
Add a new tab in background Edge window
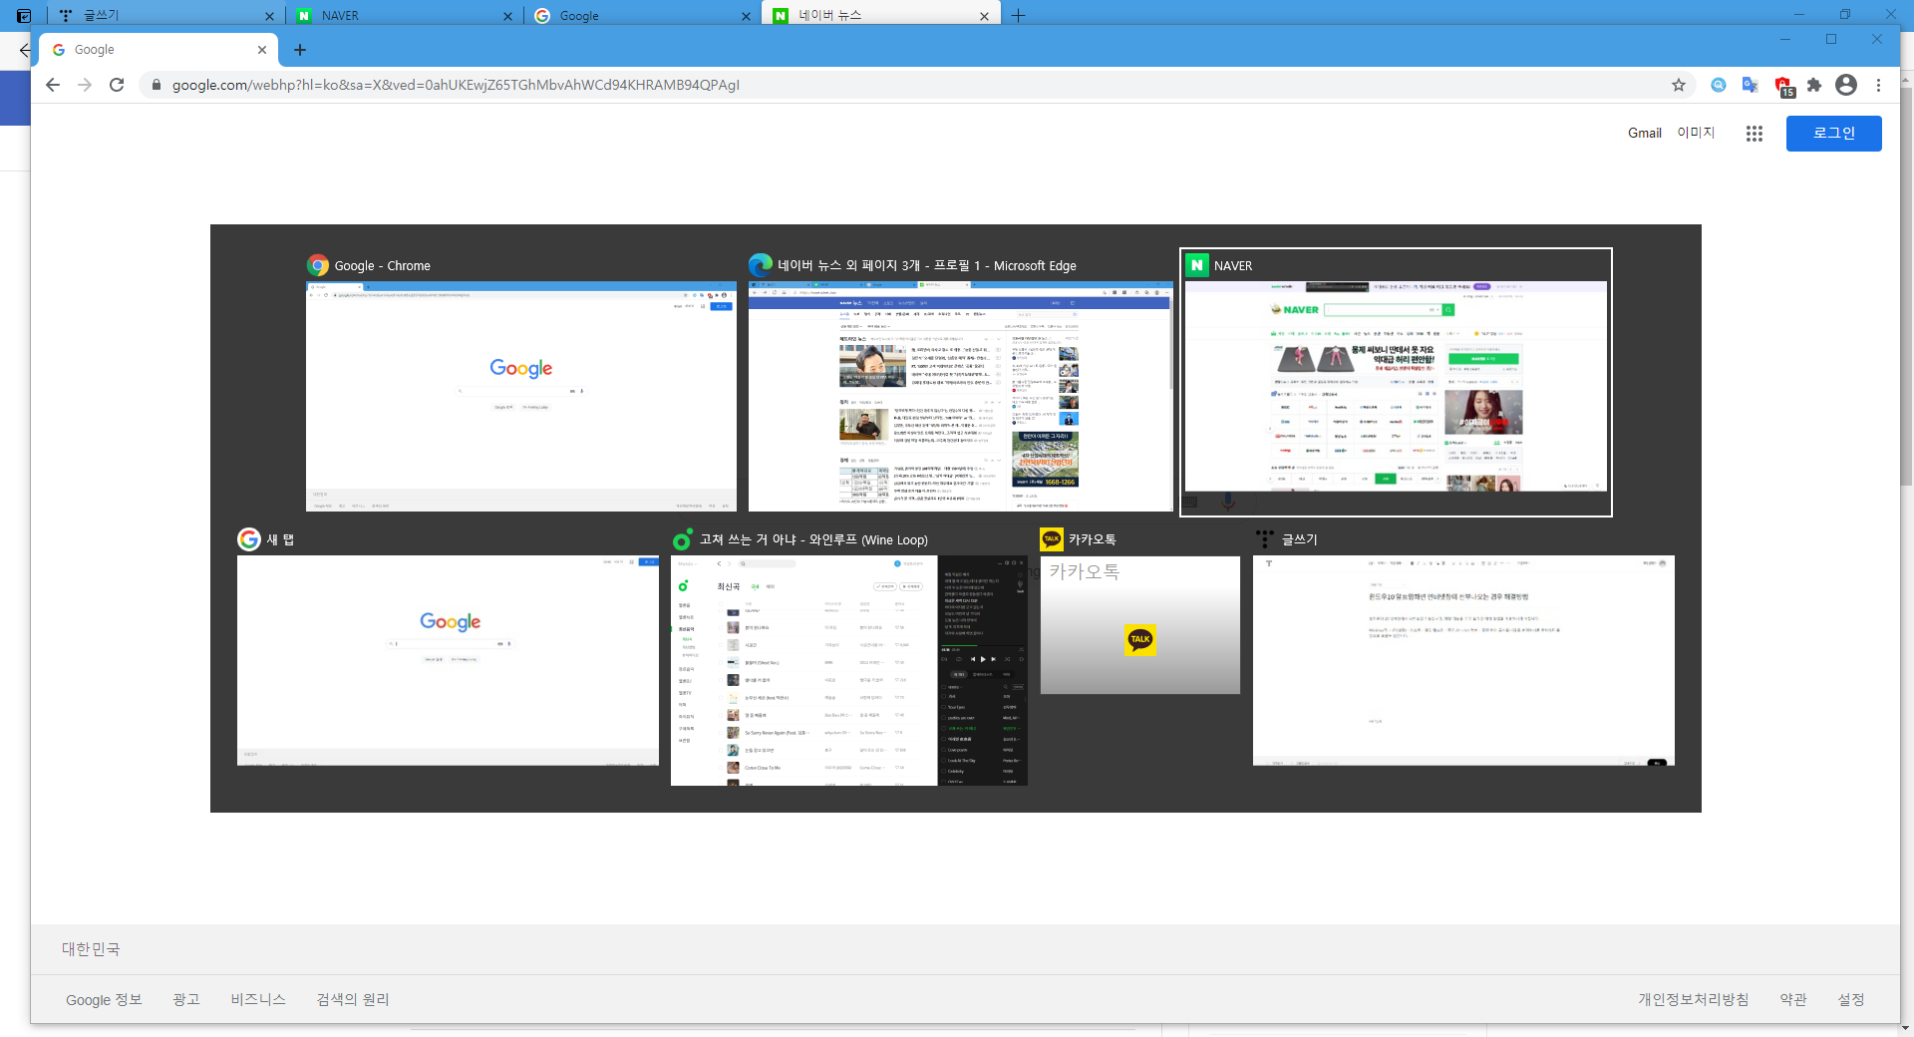tap(1018, 15)
